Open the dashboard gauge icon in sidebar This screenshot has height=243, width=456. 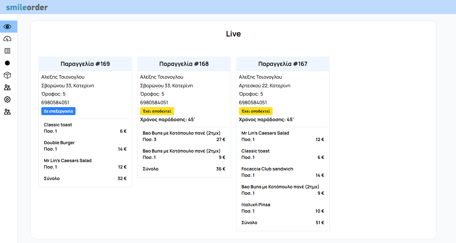[x=7, y=39]
